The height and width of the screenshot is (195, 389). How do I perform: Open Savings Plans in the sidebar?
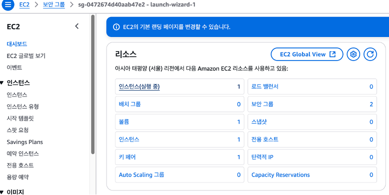coord(25,142)
